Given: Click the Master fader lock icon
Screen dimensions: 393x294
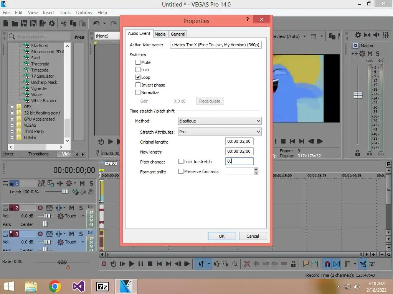Looking at the screenshot, I should coord(358,153).
